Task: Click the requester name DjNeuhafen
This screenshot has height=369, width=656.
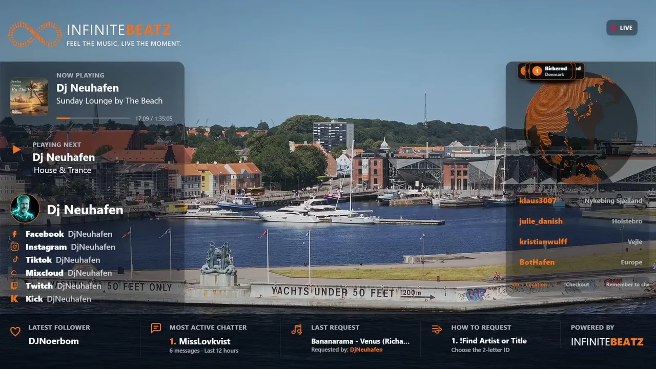Action: 366,350
